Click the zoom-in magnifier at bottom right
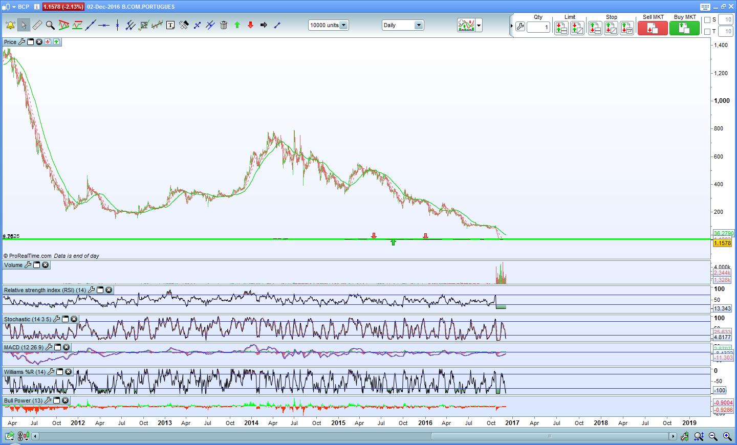 [x=727, y=436]
